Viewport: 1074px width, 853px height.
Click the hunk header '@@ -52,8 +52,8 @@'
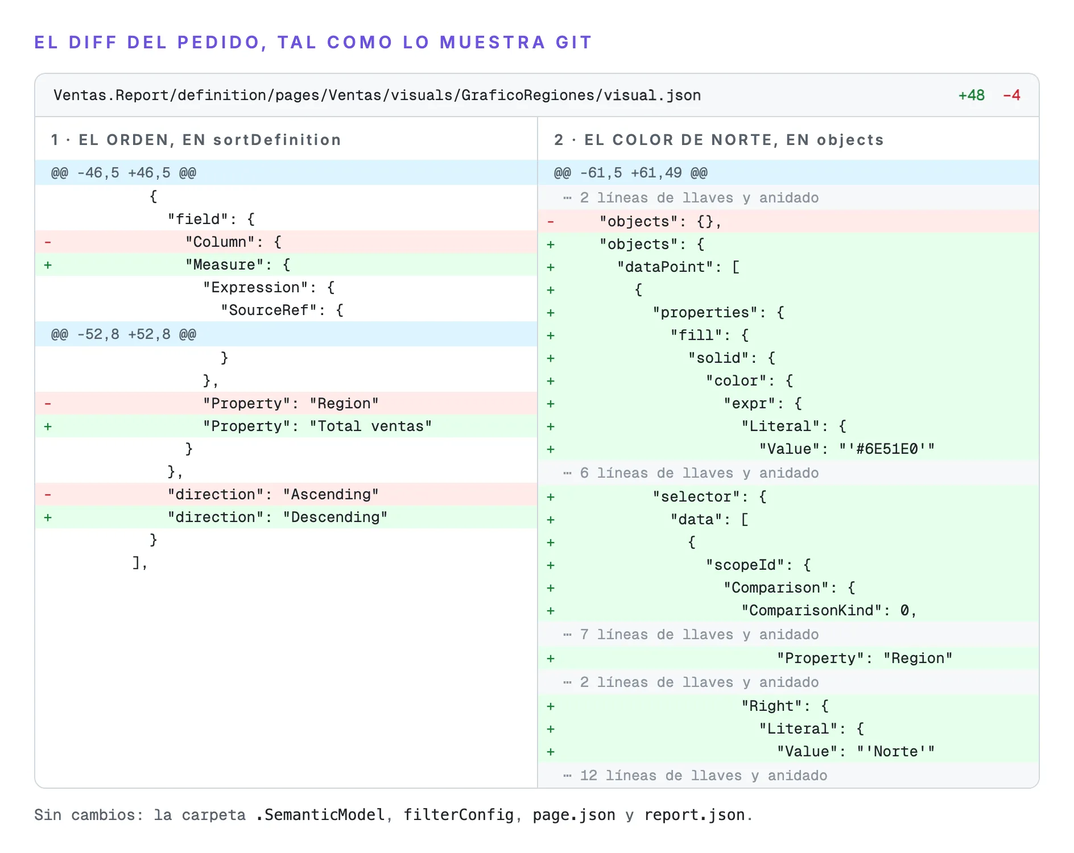286,334
